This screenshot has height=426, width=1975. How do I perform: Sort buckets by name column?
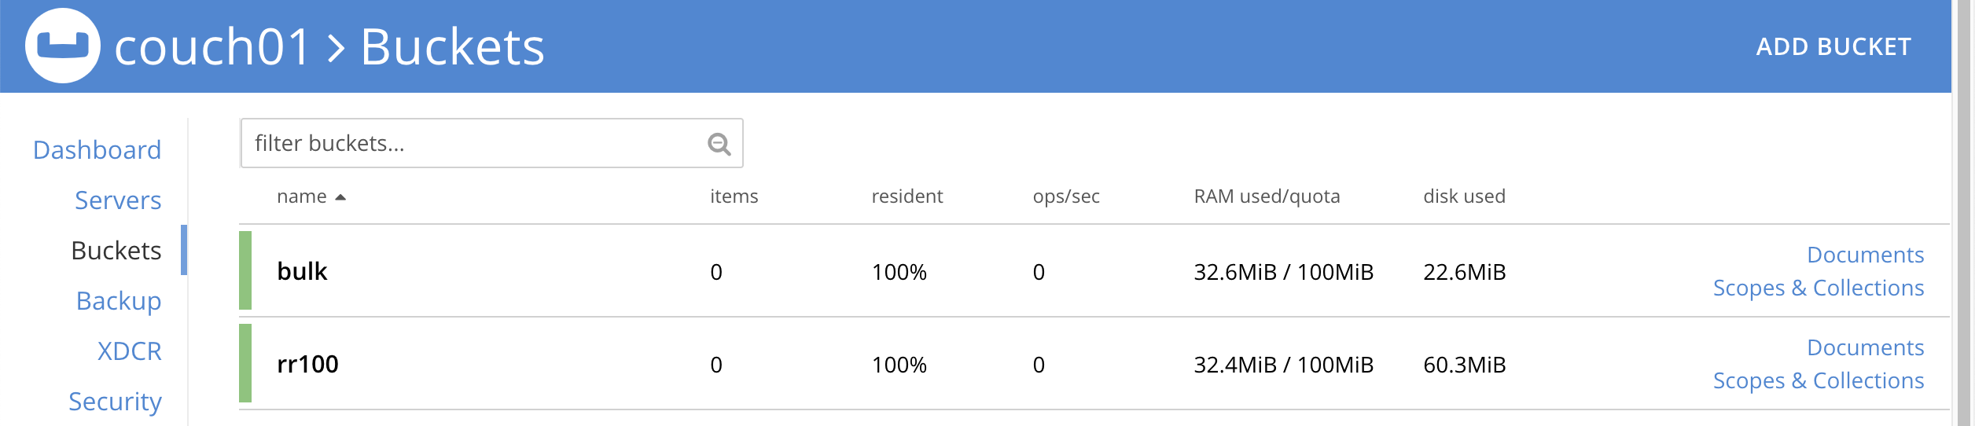[301, 196]
